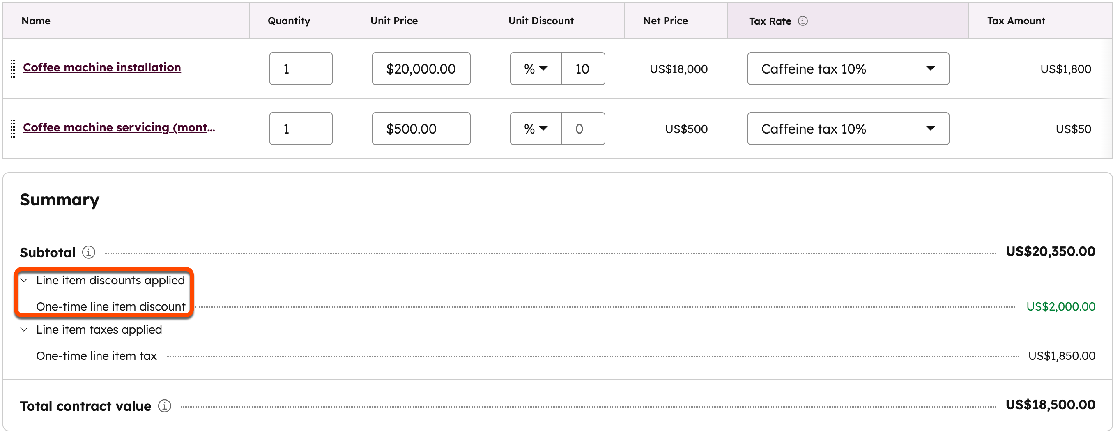The height and width of the screenshot is (433, 1113).
Task: Click the drag handle on Coffee machine installation row
Action: click(x=13, y=68)
